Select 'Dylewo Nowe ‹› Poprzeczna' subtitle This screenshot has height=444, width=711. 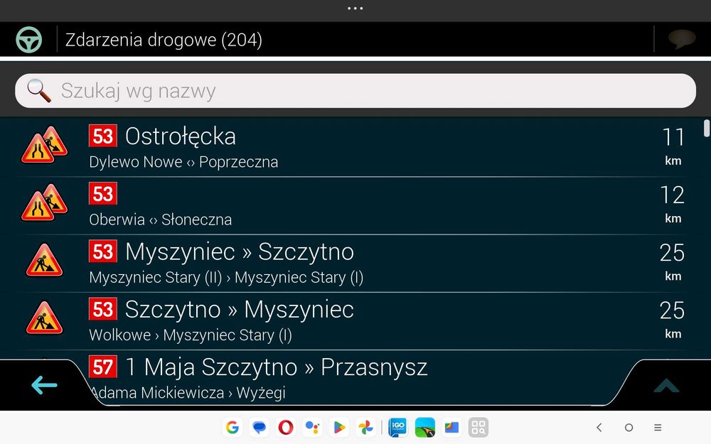[183, 162]
